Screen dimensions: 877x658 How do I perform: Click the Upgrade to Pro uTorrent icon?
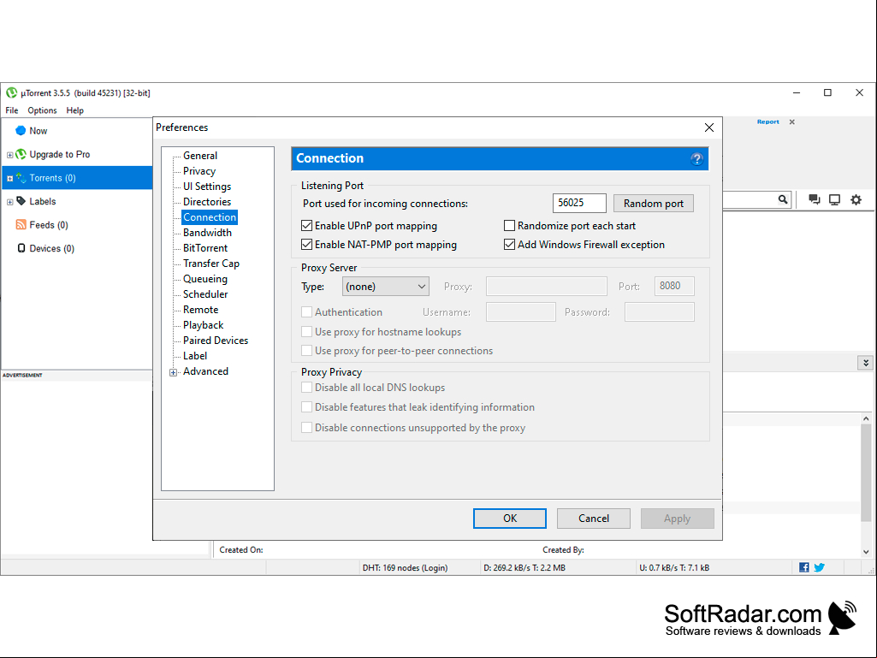[21, 154]
